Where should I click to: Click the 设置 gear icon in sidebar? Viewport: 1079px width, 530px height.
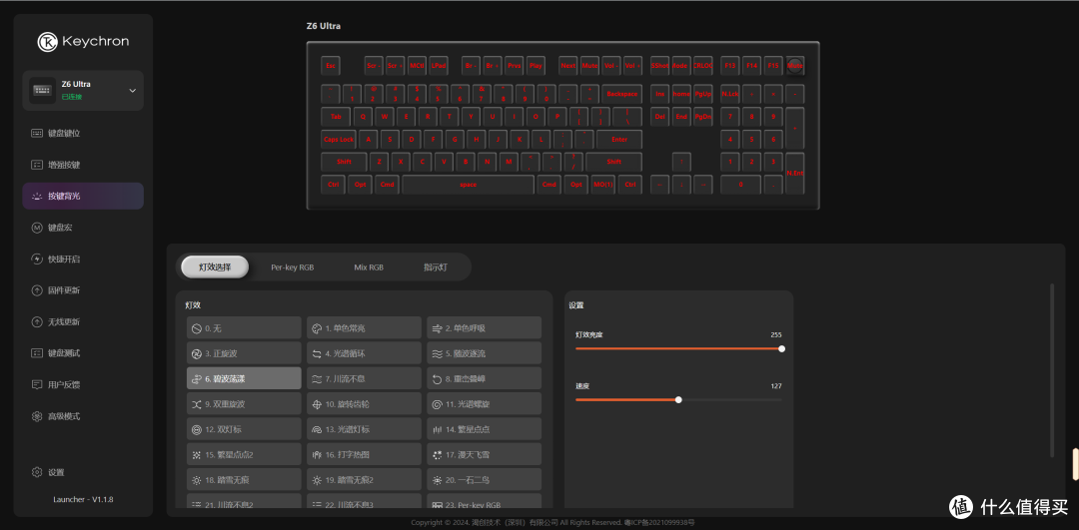coord(37,472)
